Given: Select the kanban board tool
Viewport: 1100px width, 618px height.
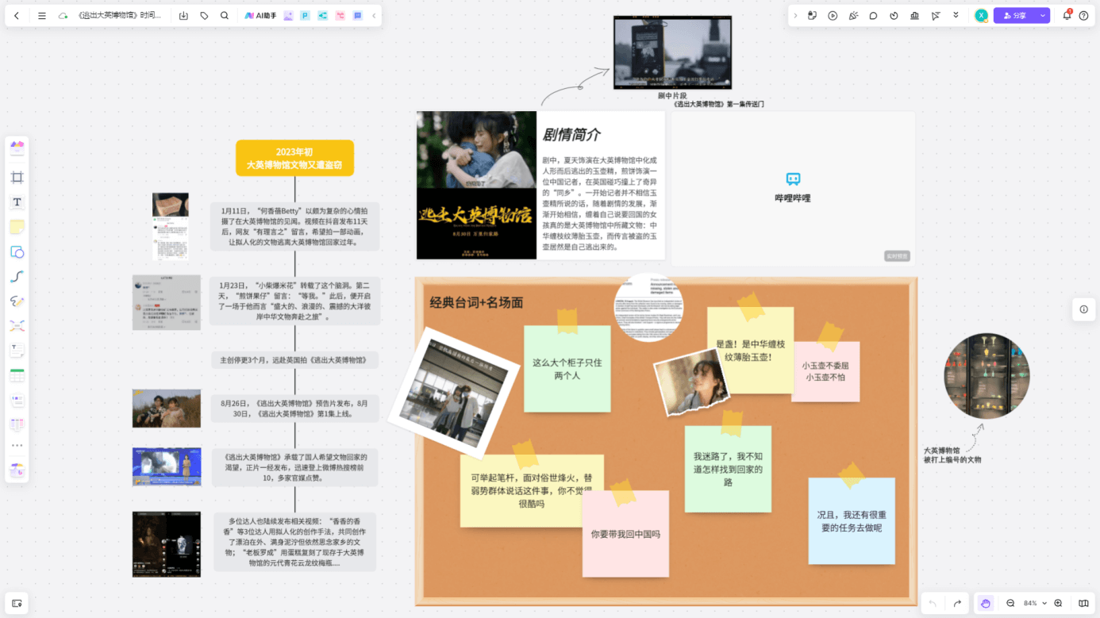Looking at the screenshot, I should [17, 425].
